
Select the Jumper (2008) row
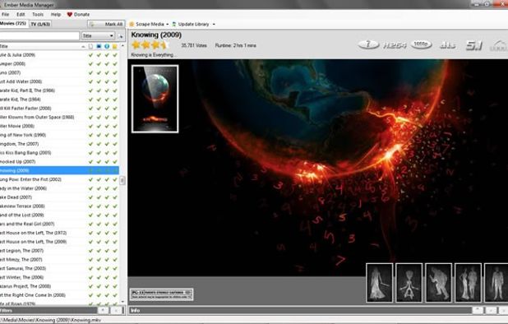pos(60,64)
